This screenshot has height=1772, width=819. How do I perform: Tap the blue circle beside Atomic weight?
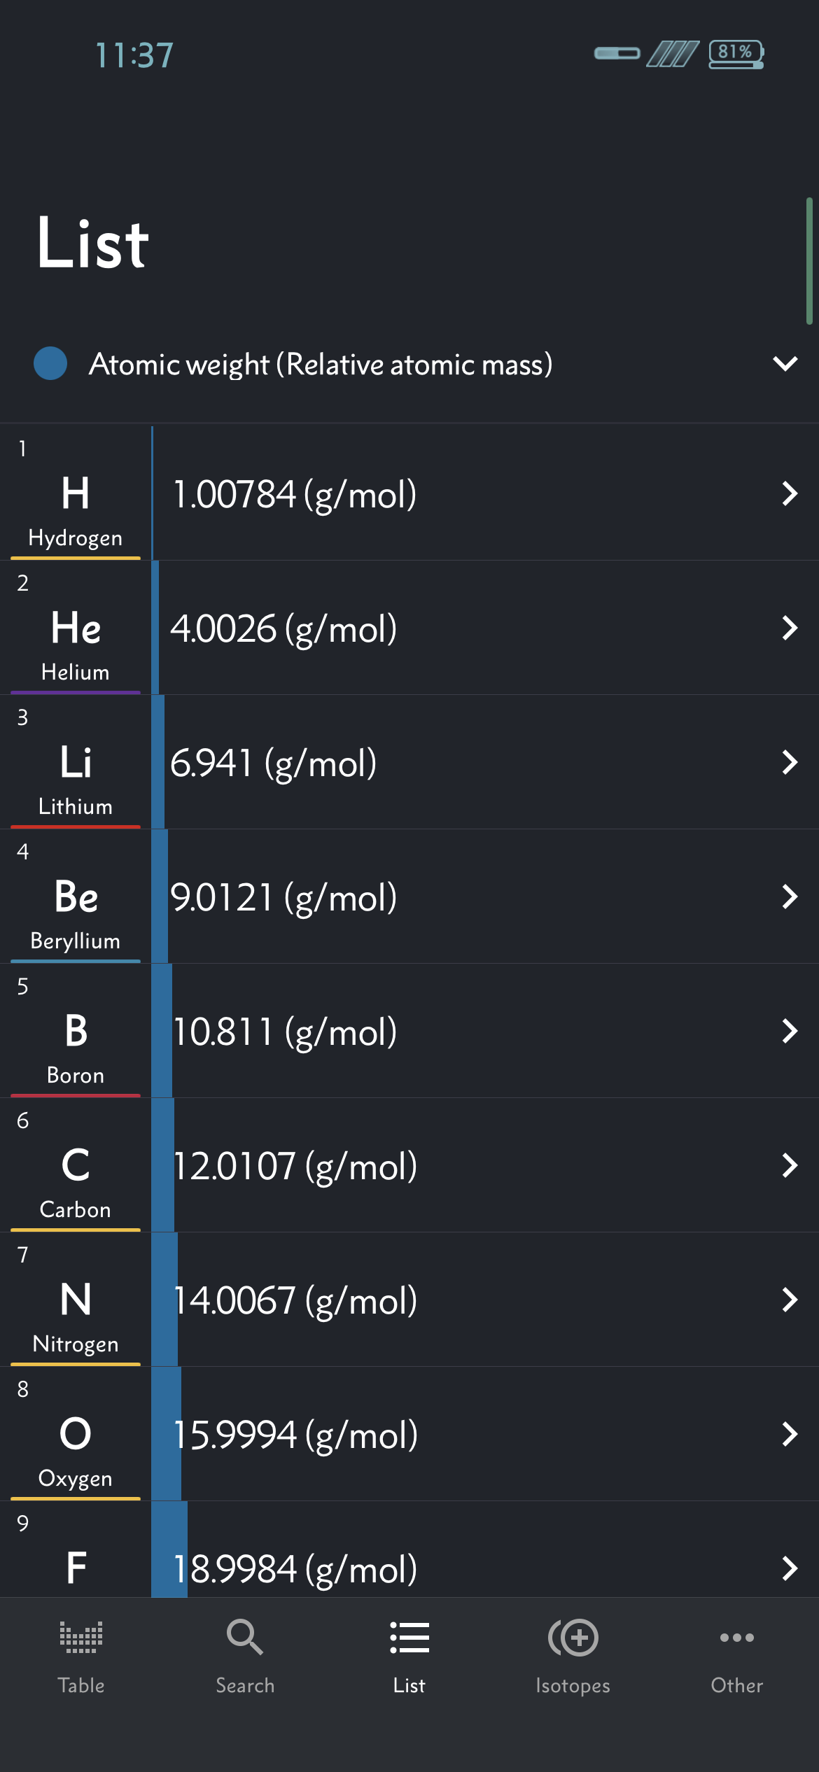point(50,364)
